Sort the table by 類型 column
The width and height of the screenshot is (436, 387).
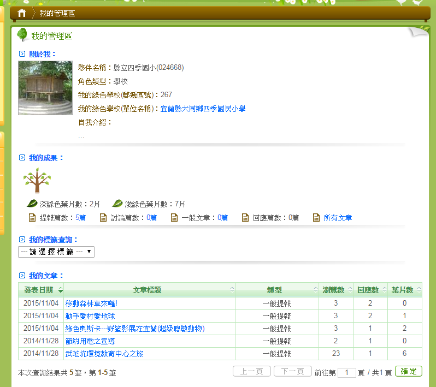click(x=277, y=290)
